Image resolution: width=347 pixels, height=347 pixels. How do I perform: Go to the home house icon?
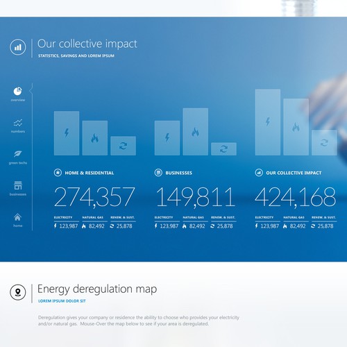17,217
